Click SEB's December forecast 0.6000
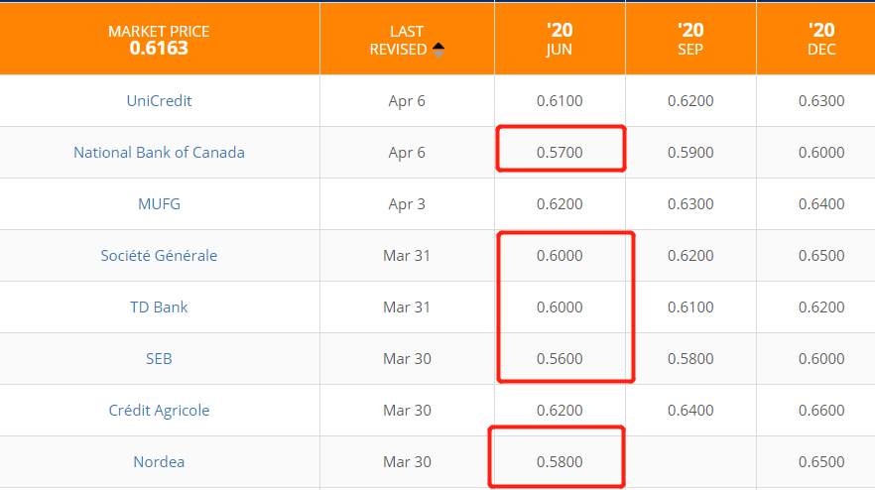The height and width of the screenshot is (490, 875). click(821, 358)
